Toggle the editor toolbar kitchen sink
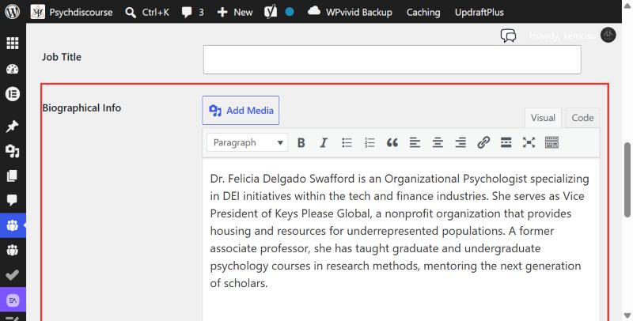 552,142
